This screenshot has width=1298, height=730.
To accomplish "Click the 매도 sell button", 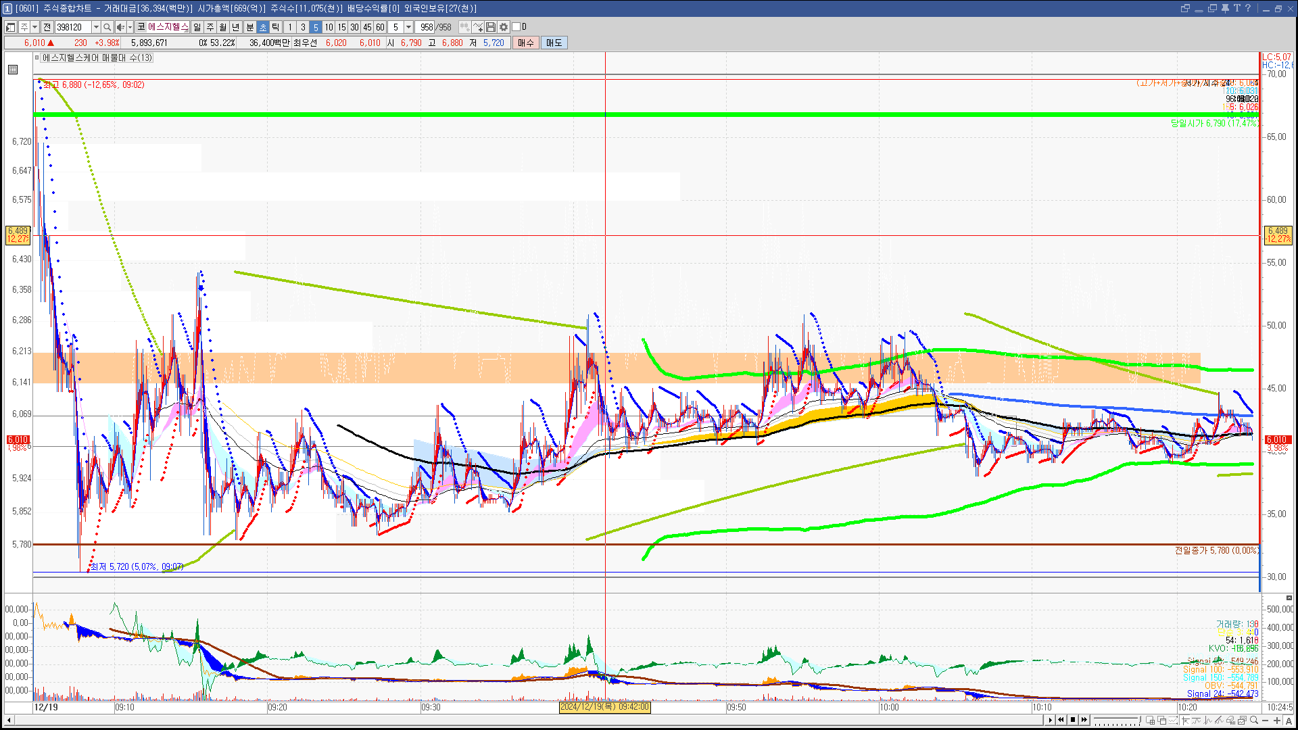I will coord(554,43).
